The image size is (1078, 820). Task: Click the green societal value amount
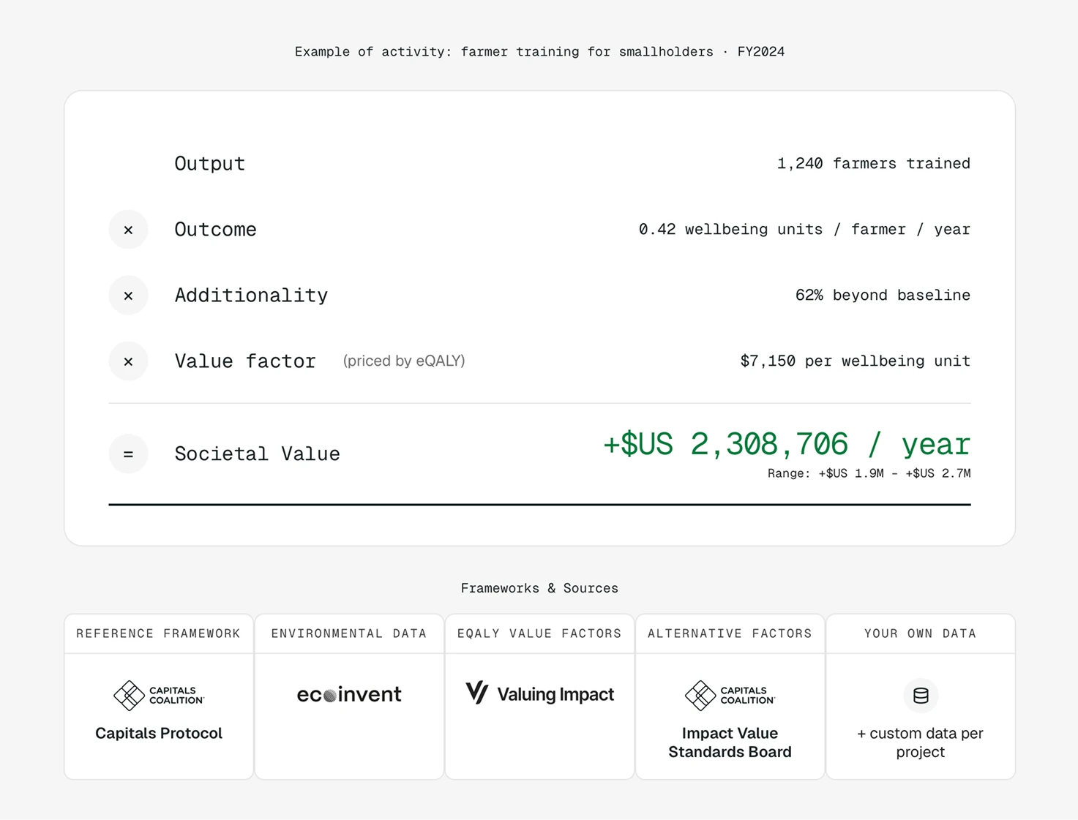pos(787,444)
